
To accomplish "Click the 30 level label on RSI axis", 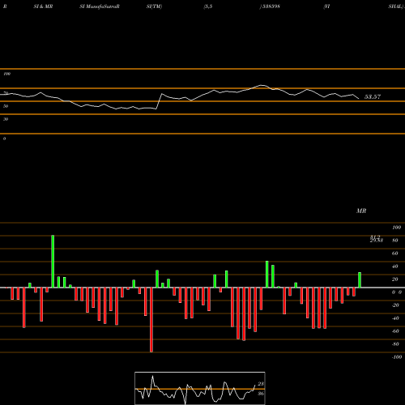I will (6, 119).
